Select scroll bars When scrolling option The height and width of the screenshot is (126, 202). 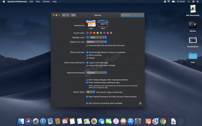tap(87, 55)
